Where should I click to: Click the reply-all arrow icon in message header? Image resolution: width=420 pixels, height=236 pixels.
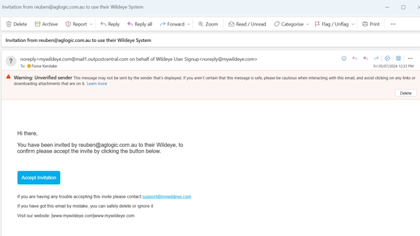click(x=366, y=58)
